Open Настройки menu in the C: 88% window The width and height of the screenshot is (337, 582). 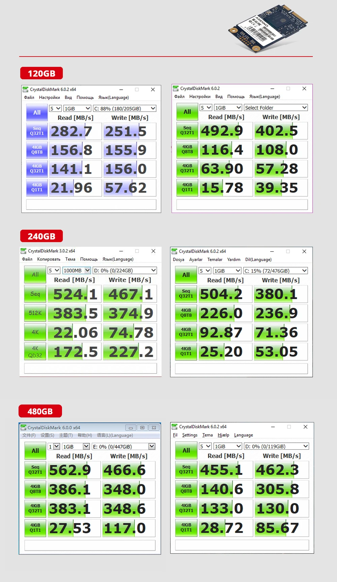coord(49,97)
